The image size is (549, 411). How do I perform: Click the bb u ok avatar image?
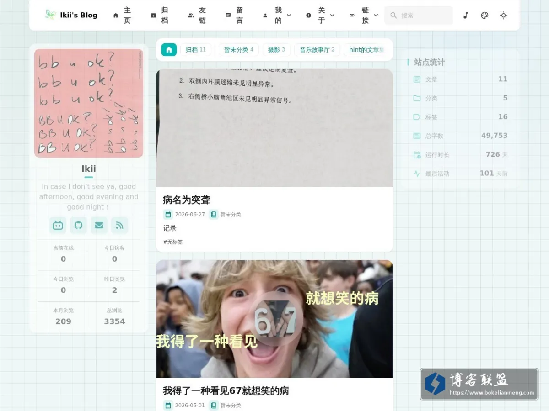point(89,103)
